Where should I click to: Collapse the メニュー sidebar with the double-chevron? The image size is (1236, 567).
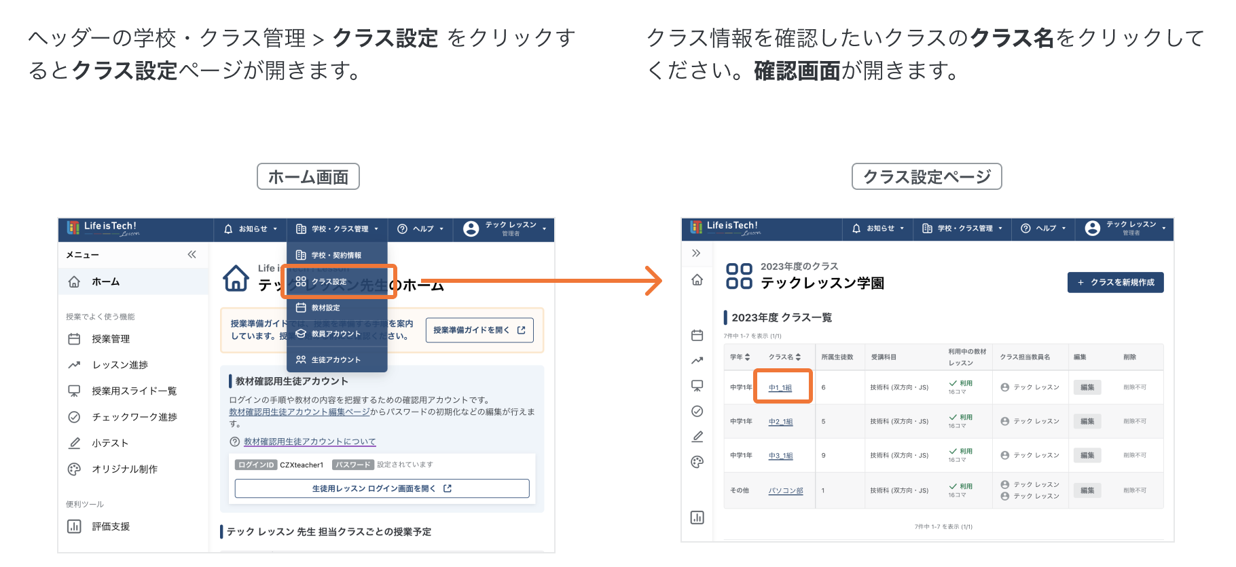(192, 254)
